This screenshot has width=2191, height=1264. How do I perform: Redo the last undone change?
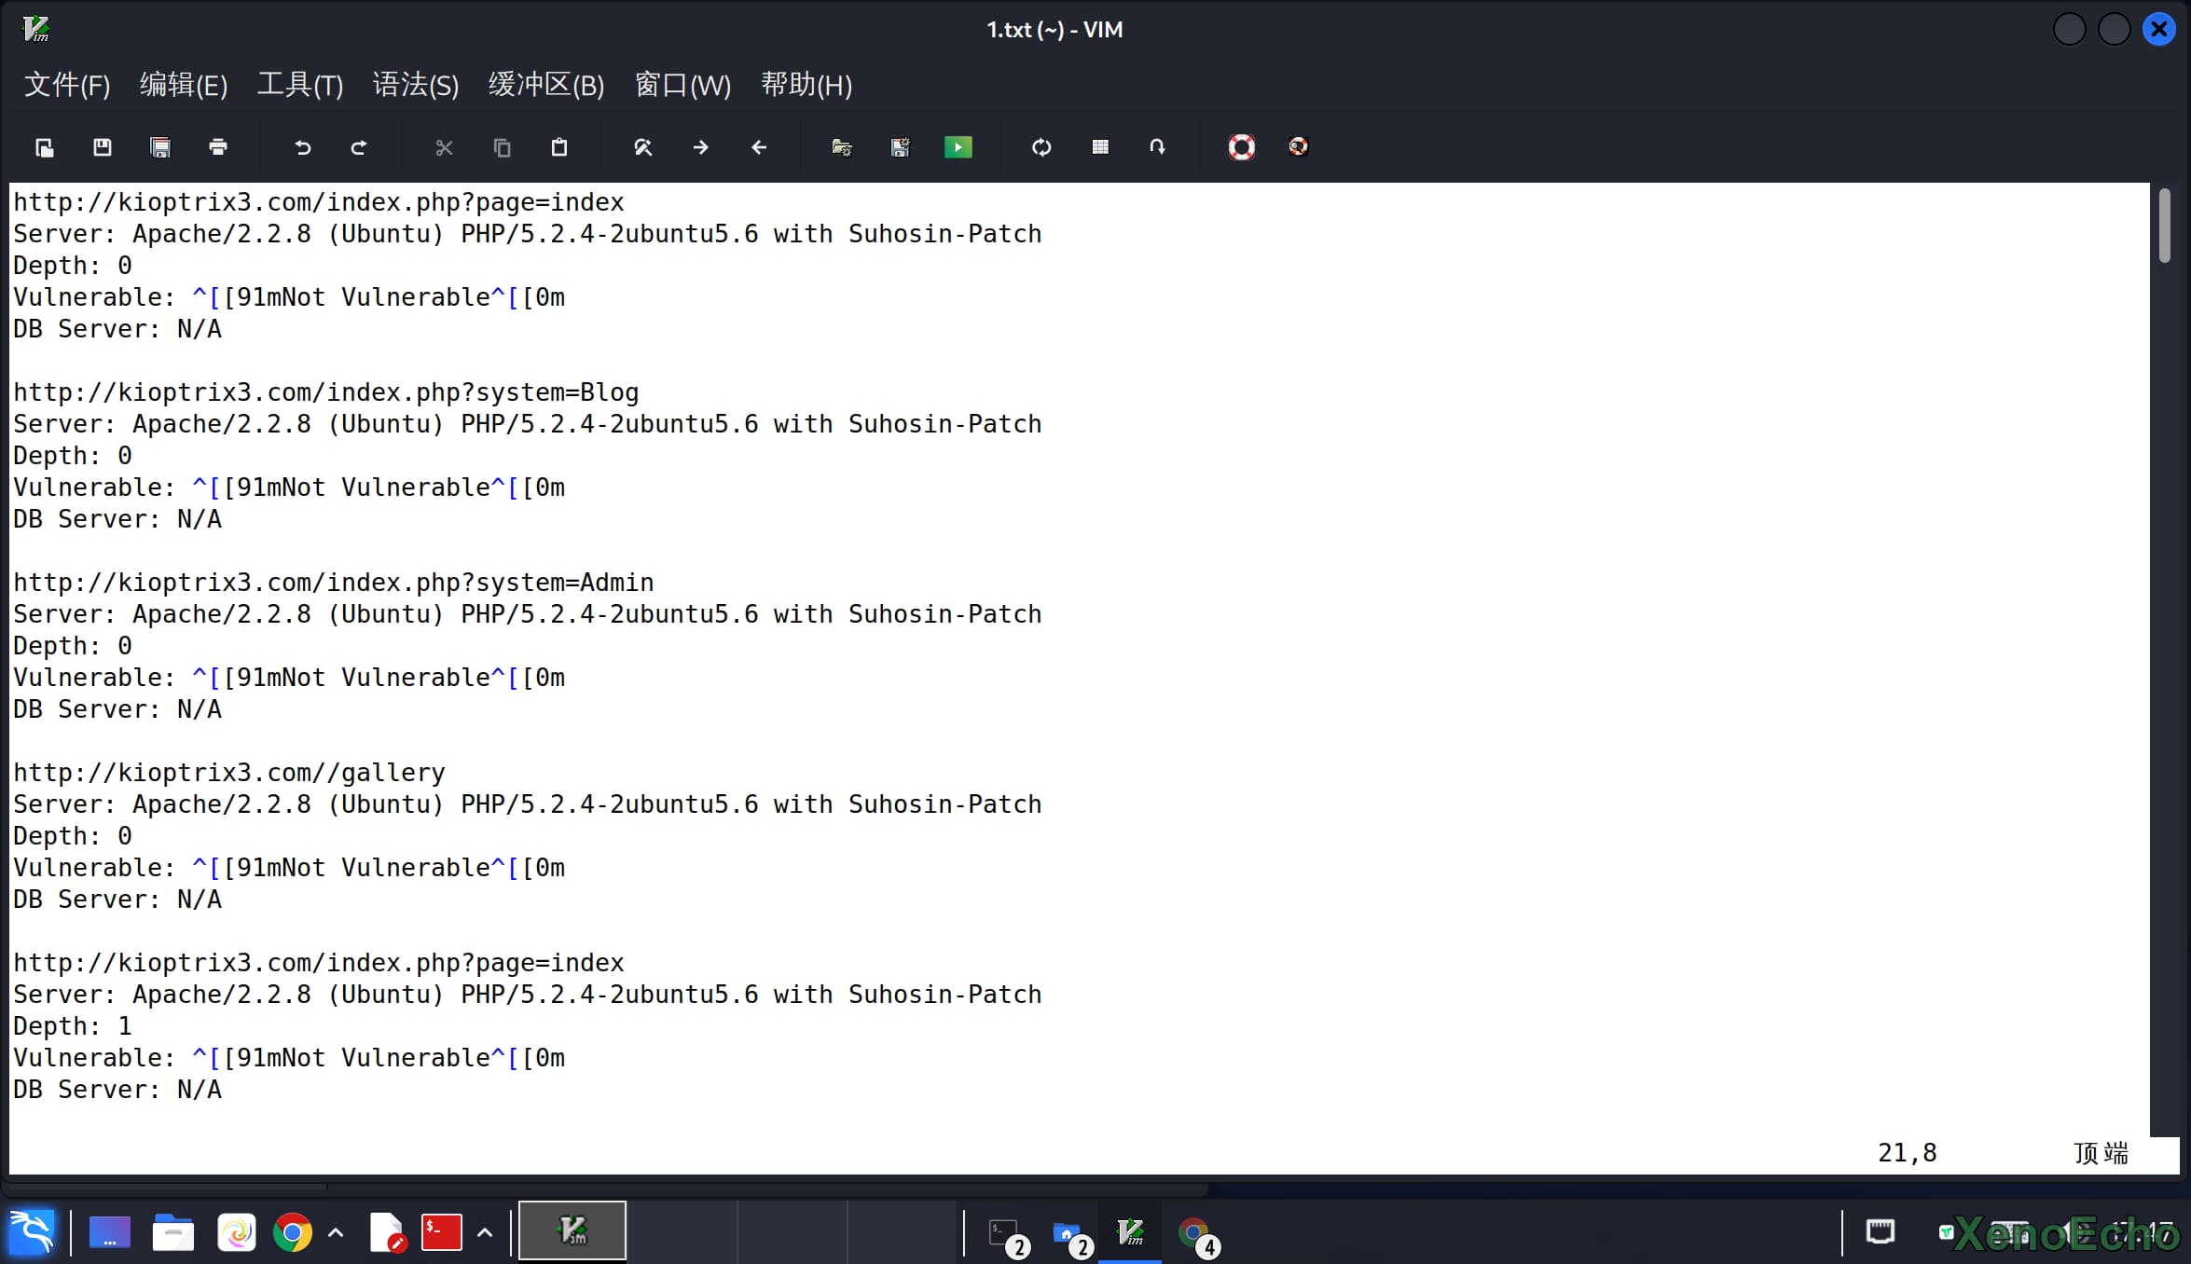(359, 147)
